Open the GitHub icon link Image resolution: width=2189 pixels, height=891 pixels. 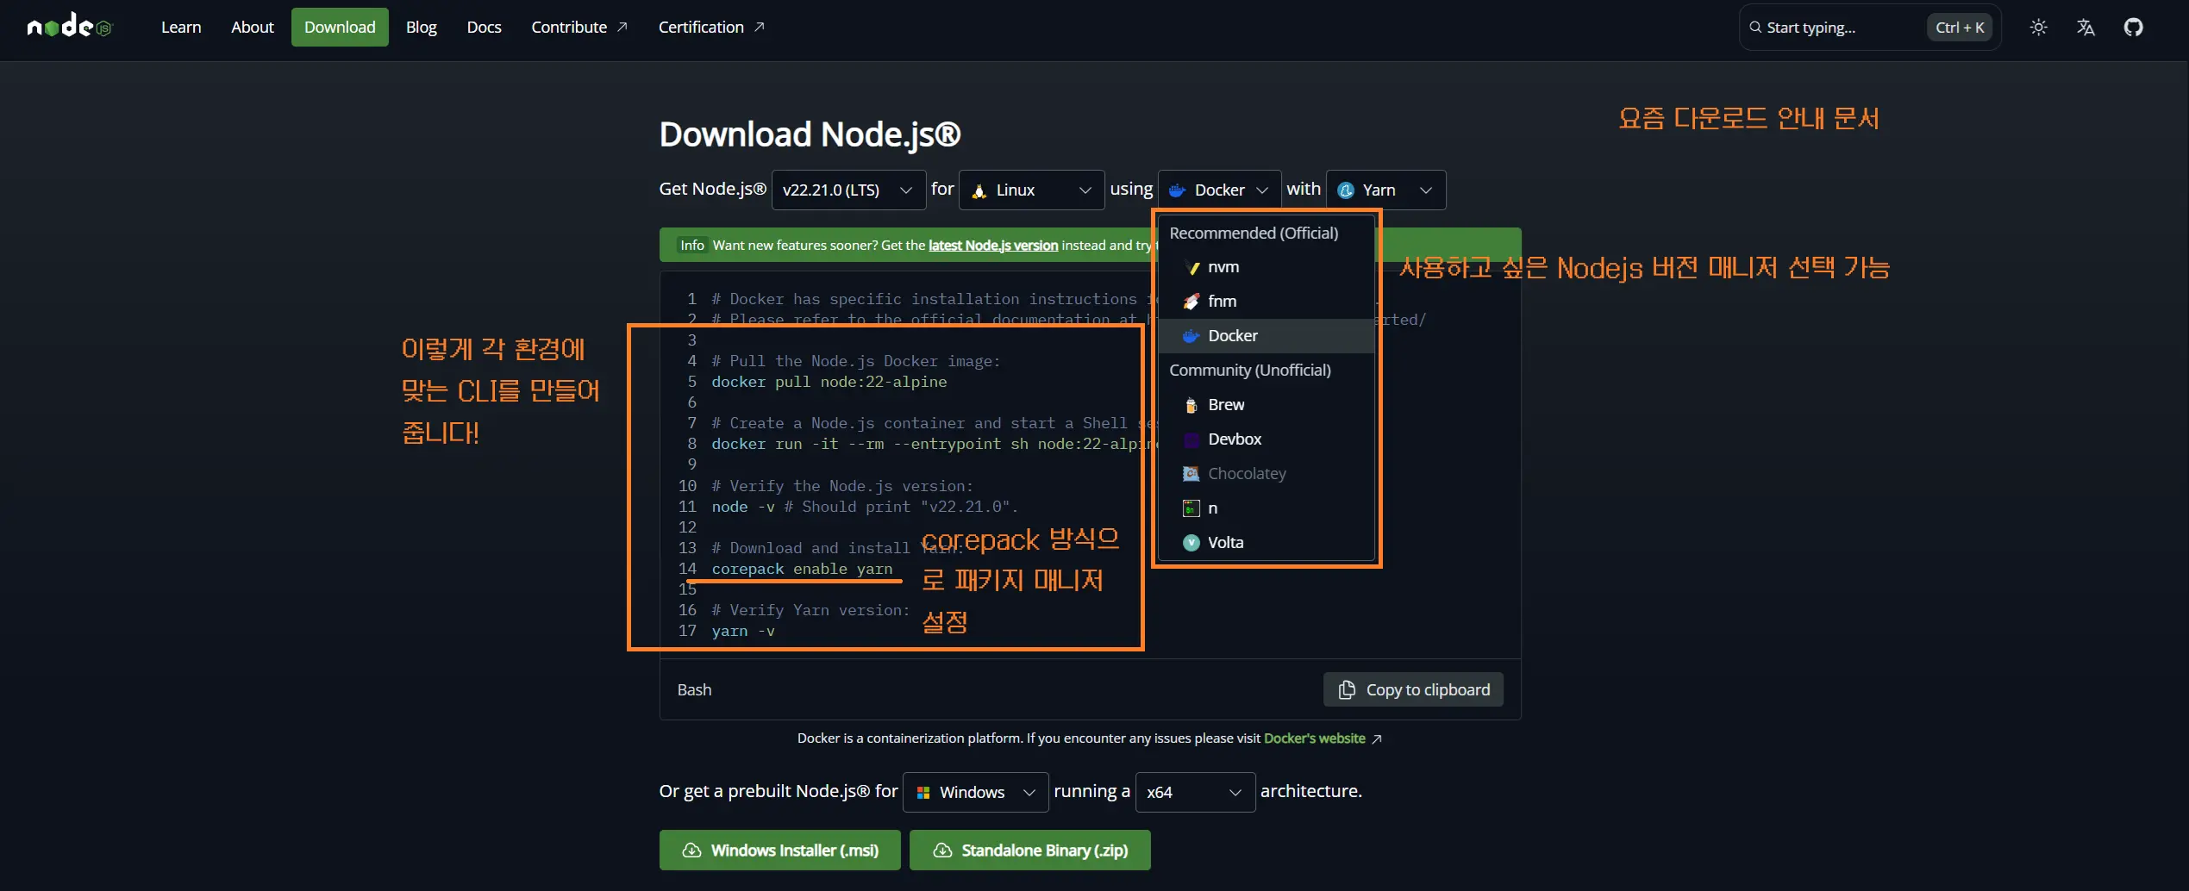tap(2133, 27)
